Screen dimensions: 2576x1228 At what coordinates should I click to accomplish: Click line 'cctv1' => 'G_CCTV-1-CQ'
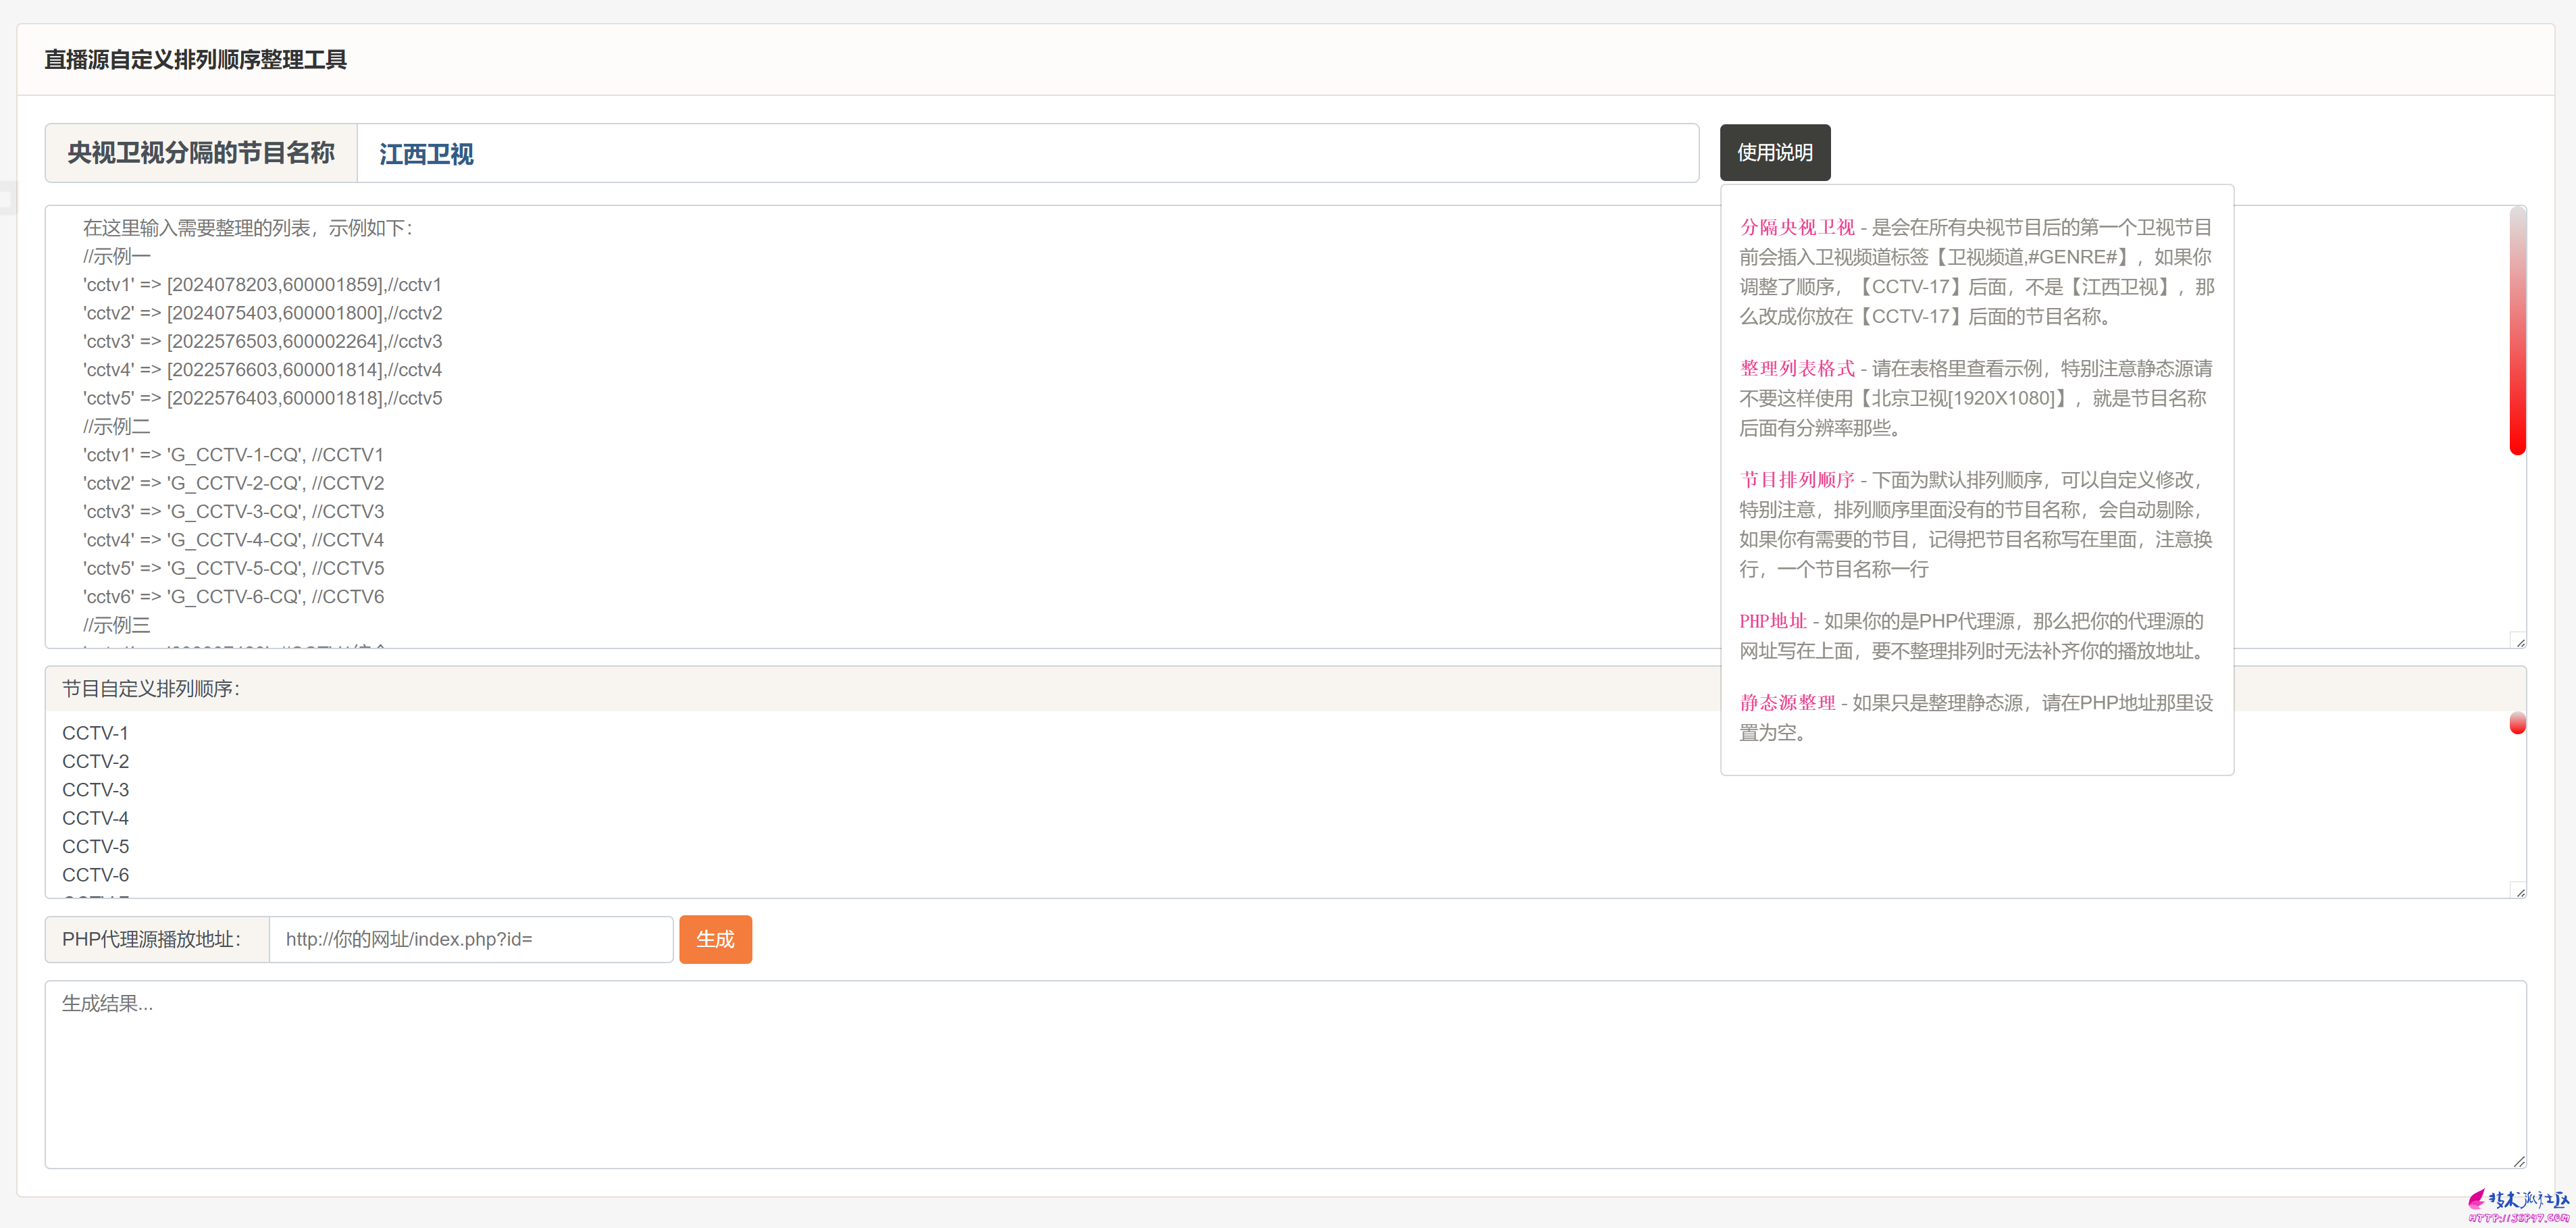tap(233, 455)
